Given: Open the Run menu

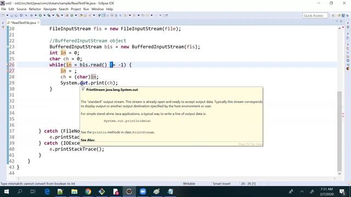Looking at the screenshot, I should [x=86, y=9].
